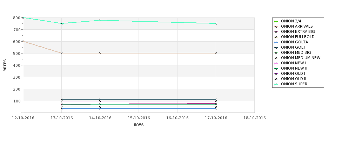Click the 15-10-2016 date axis label
Screen dimensions: 342x150
(x=139, y=118)
